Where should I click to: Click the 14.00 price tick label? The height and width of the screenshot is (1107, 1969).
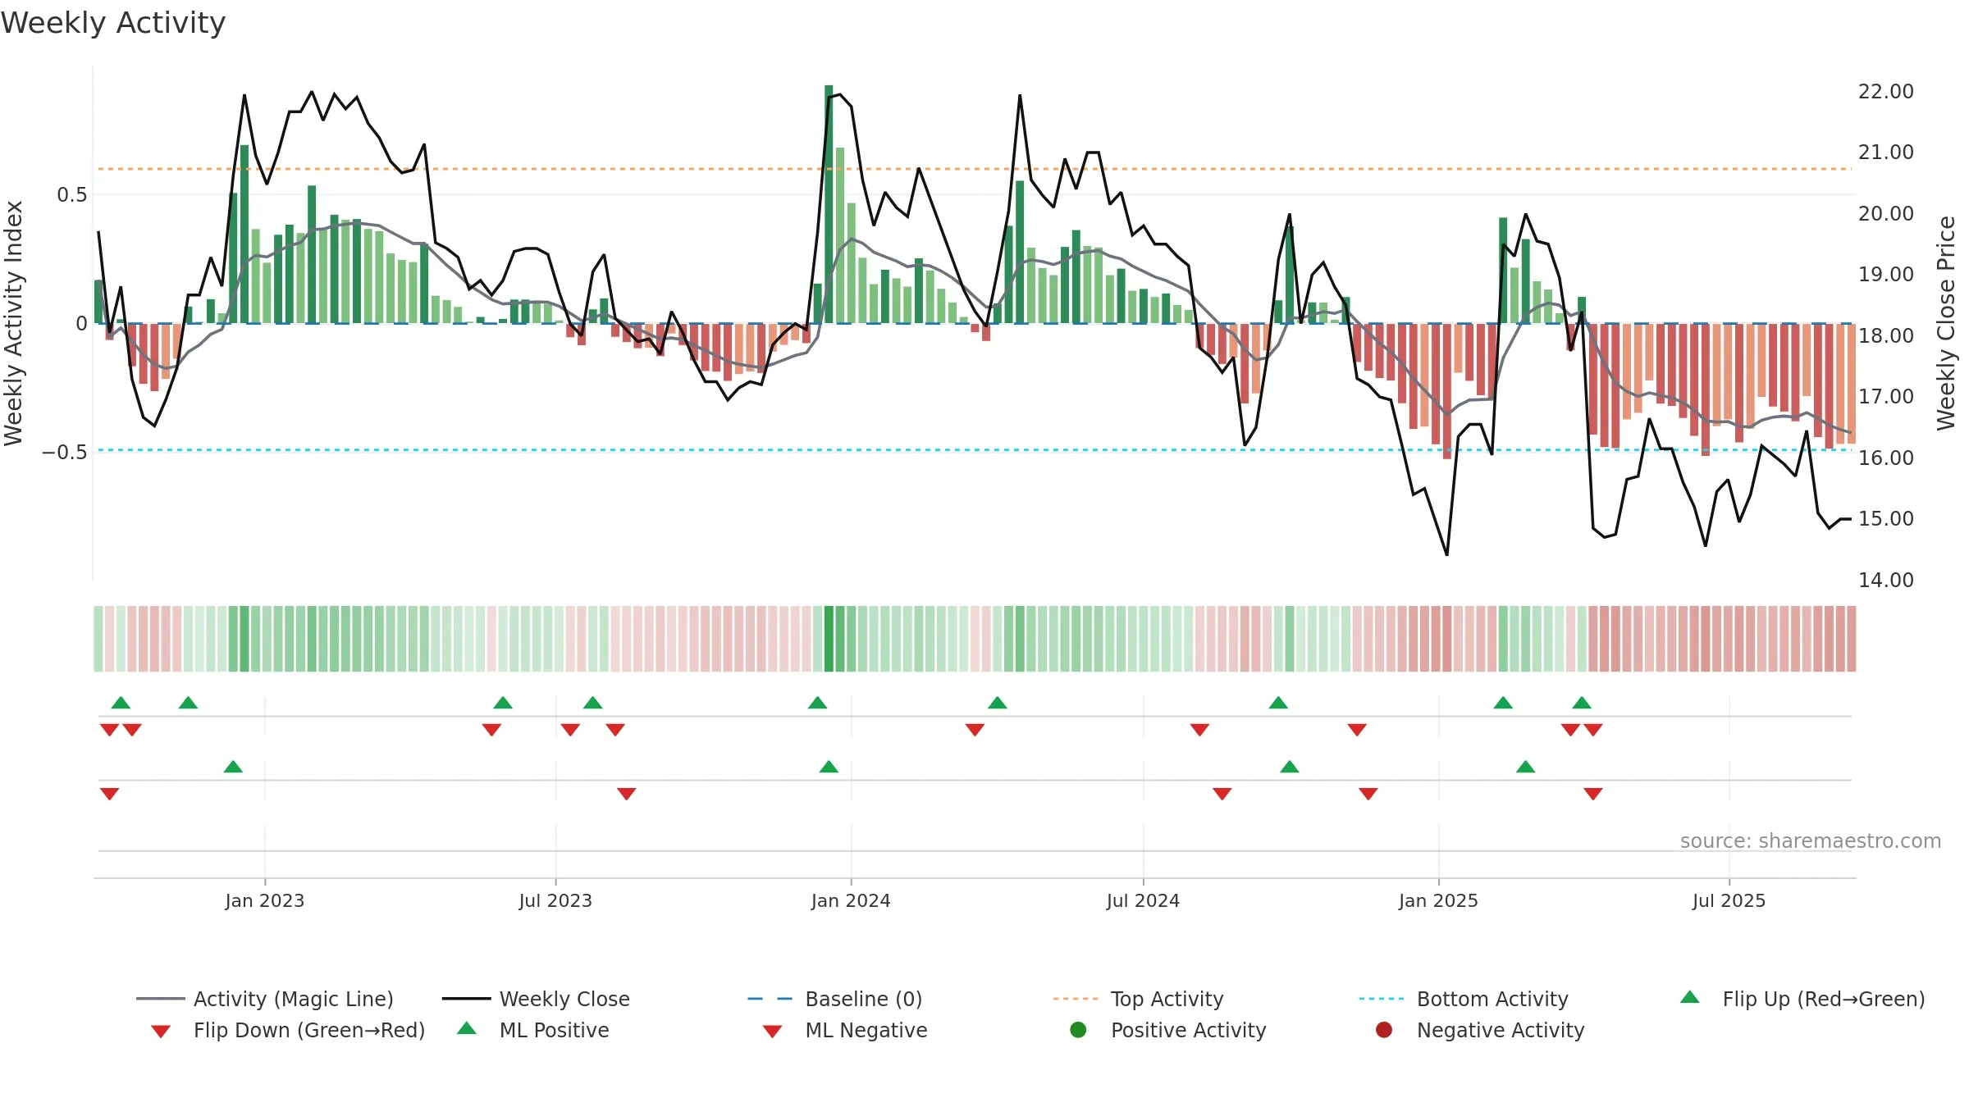pyautogui.click(x=1886, y=580)
